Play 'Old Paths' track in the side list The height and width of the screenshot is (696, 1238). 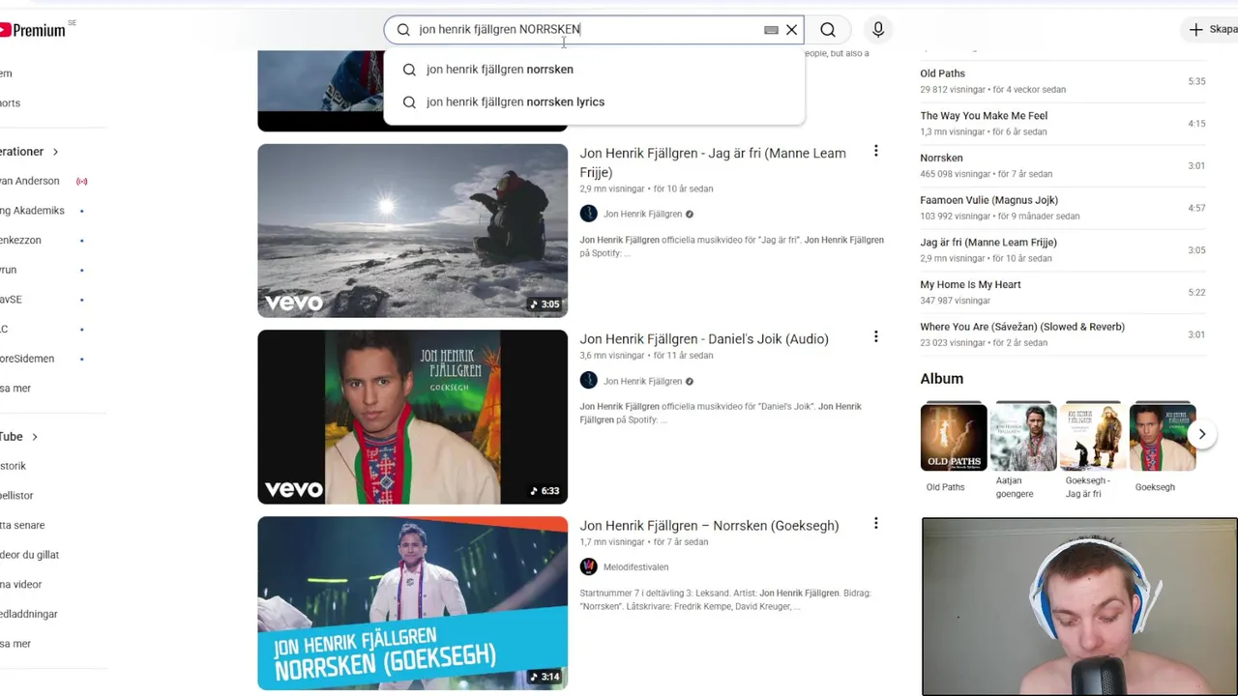[x=1062, y=81]
